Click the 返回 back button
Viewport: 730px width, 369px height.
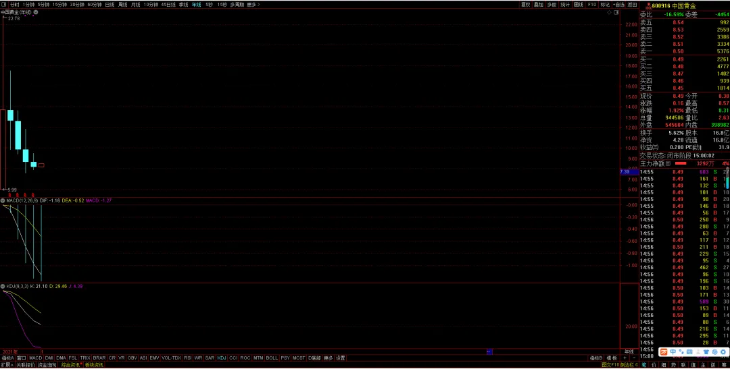click(632, 4)
